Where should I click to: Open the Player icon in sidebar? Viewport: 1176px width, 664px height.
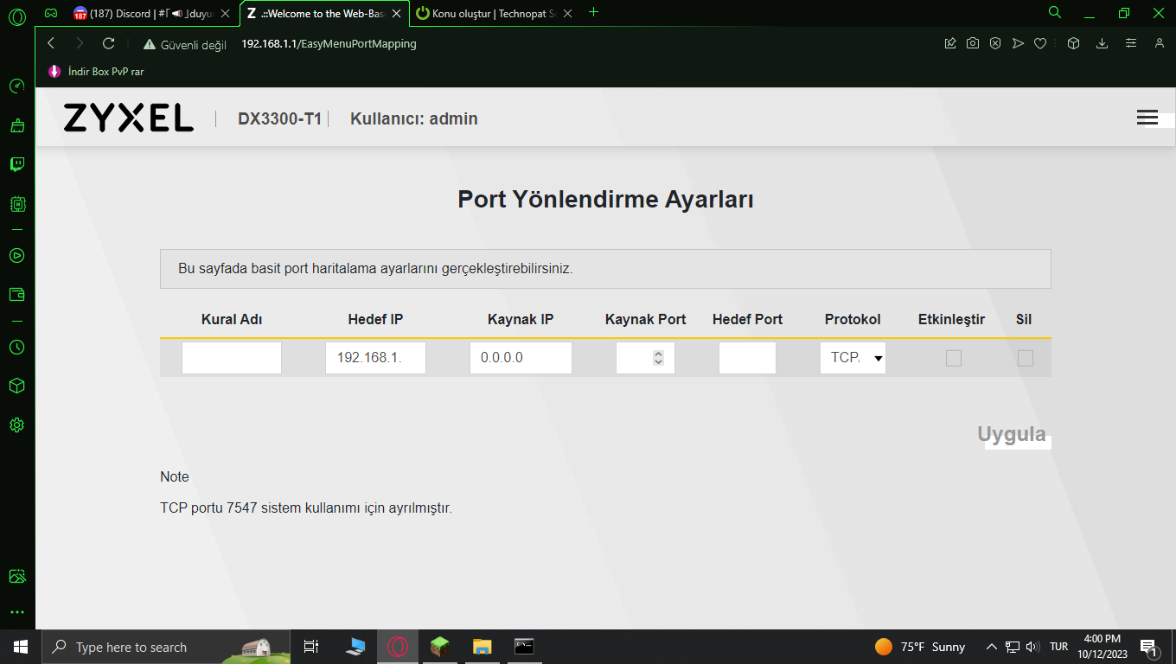[x=16, y=255]
